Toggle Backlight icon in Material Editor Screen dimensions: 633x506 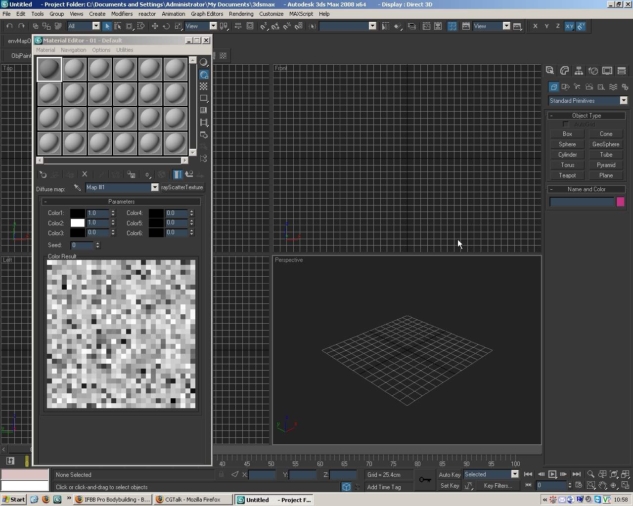pos(204,75)
